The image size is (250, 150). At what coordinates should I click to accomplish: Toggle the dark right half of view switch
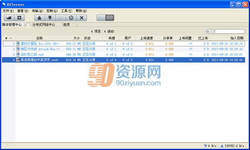click(110, 17)
